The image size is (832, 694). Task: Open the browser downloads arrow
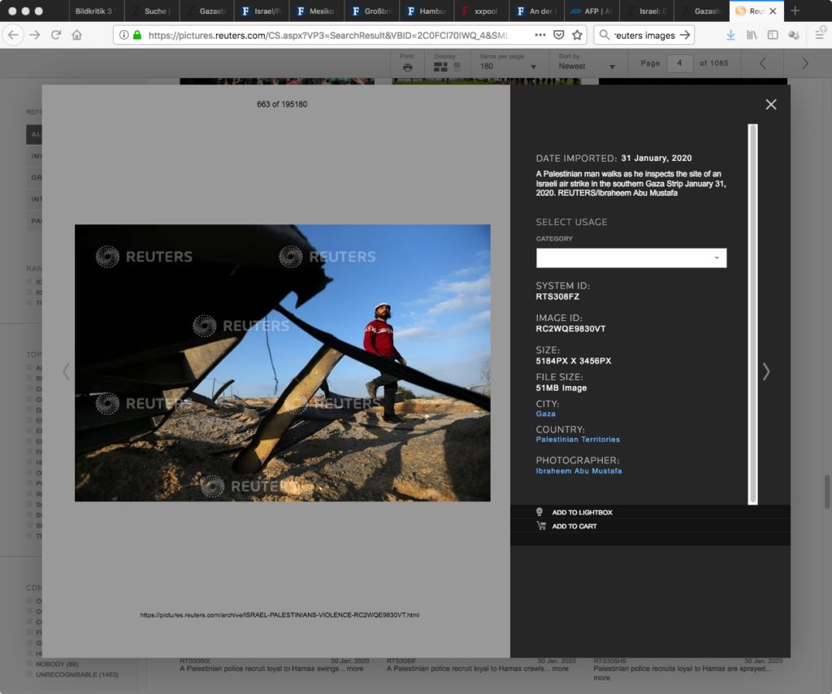[x=730, y=35]
